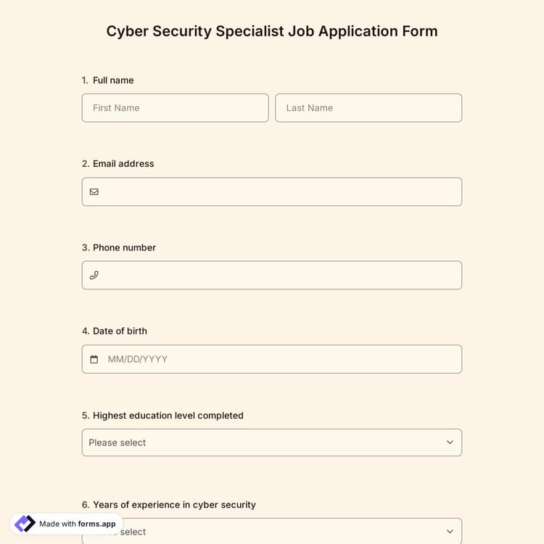The height and width of the screenshot is (544, 544).
Task: Focus the Last Name input box
Action: coord(368,108)
